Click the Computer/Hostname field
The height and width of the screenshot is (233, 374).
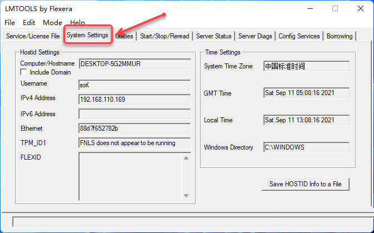pyautogui.click(x=135, y=64)
